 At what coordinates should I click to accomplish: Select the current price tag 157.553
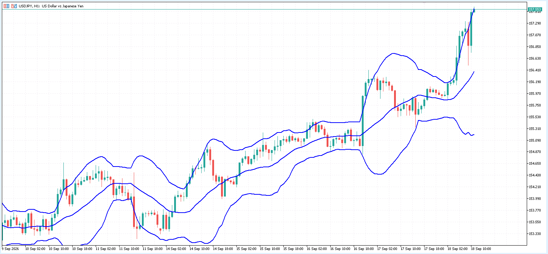535,9
